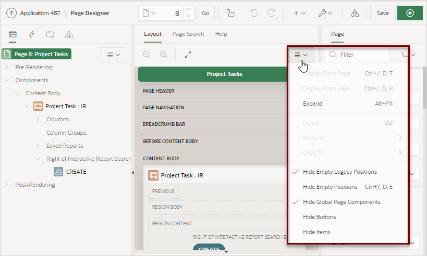The height and width of the screenshot is (256, 427).
Task: Choose Display From Here menu entry
Action: pyautogui.click(x=348, y=88)
